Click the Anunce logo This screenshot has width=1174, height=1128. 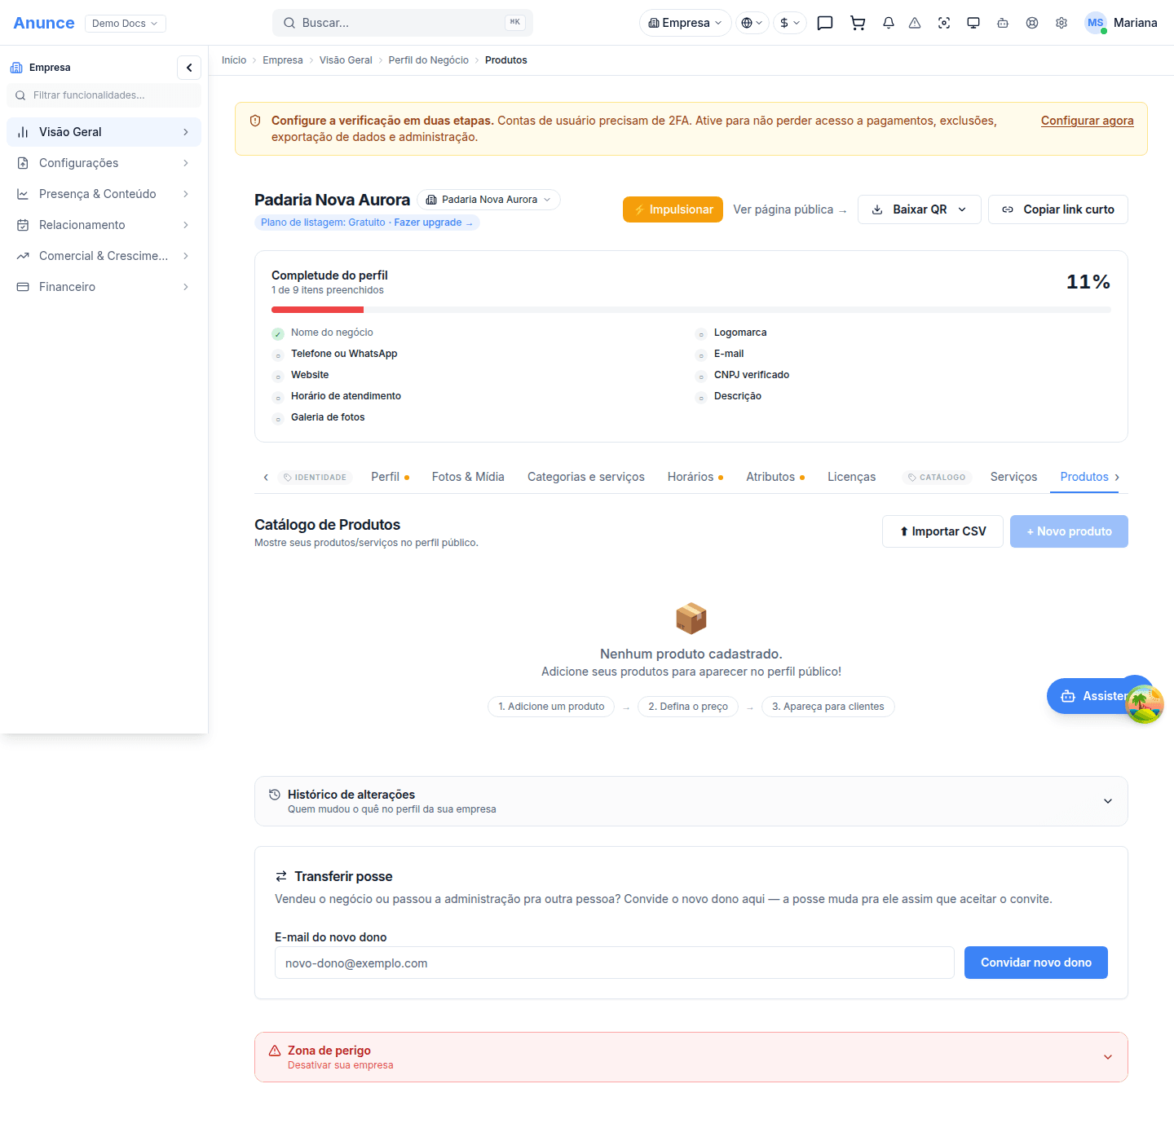click(x=44, y=23)
